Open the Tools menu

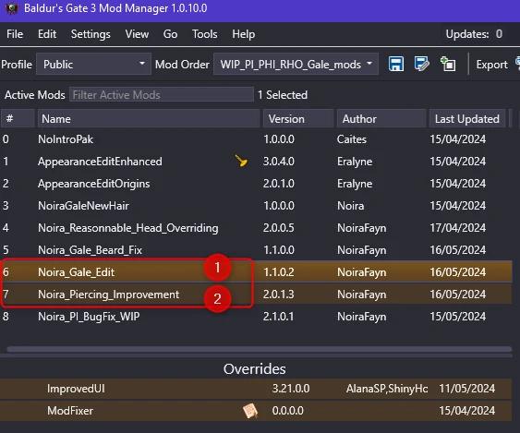click(205, 34)
